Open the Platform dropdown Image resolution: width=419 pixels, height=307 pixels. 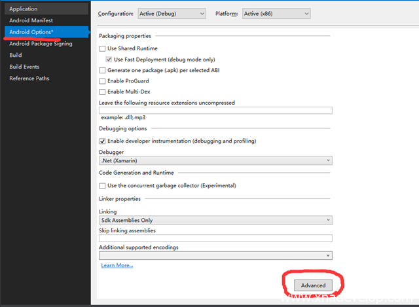pos(276,14)
